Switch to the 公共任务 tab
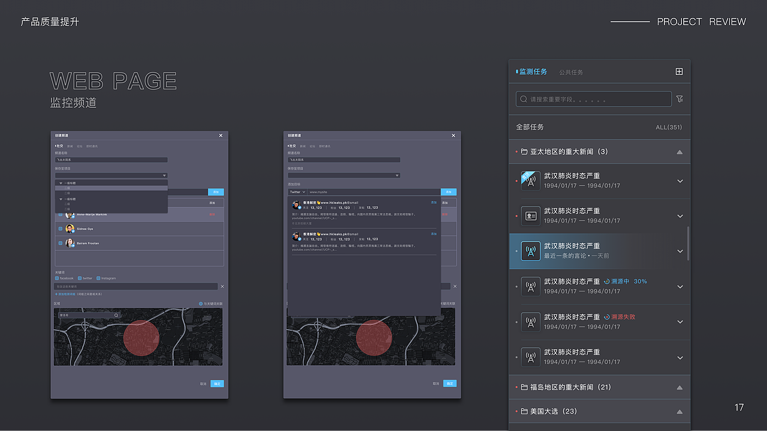Image resolution: width=767 pixels, height=431 pixels. [571, 72]
